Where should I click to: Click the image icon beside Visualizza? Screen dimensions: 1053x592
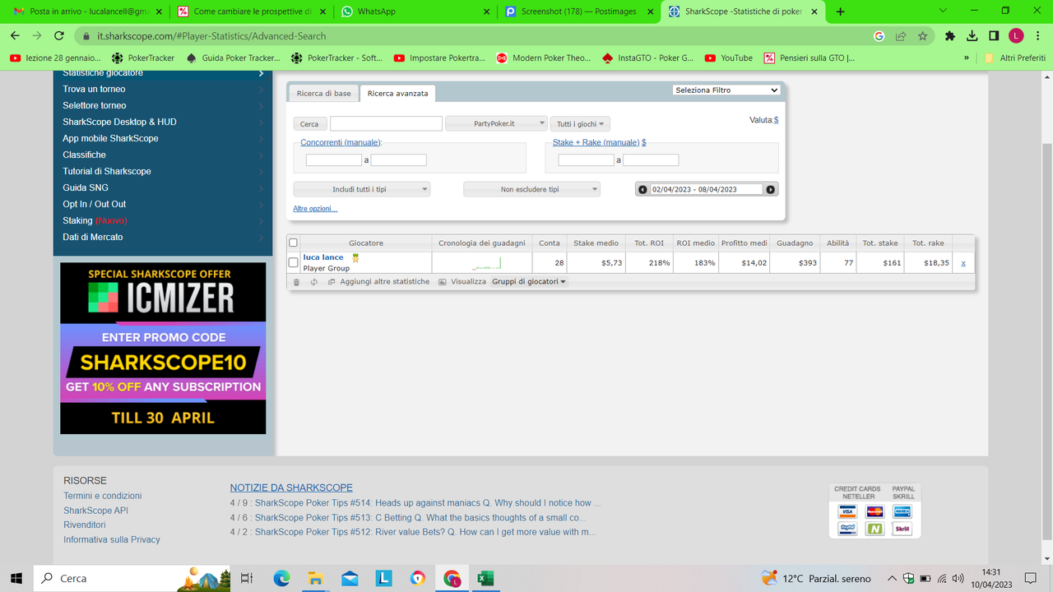[x=441, y=281]
